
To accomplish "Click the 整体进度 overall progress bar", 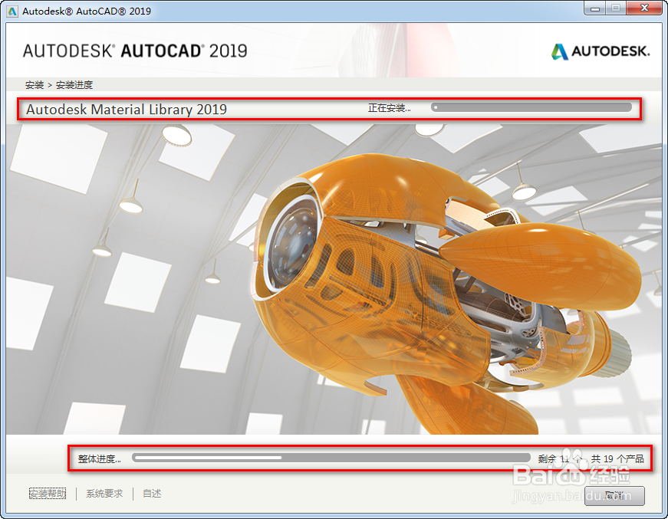I will (x=331, y=458).
